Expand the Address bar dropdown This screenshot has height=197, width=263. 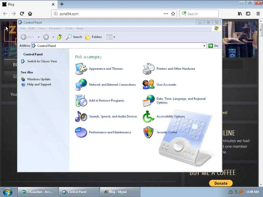[204, 46]
